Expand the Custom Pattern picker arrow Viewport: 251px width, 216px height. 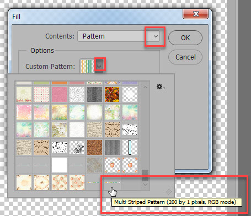point(99,66)
